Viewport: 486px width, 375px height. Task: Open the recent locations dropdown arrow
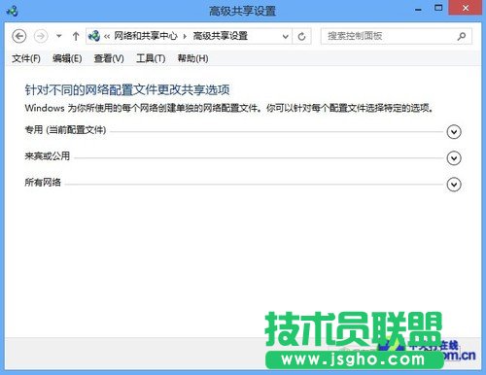(x=59, y=36)
